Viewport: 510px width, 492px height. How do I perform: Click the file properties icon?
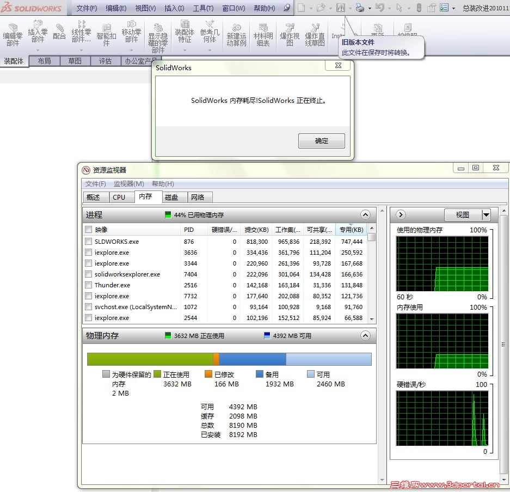431,8
